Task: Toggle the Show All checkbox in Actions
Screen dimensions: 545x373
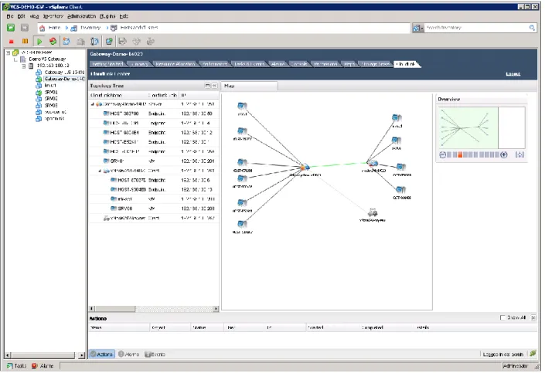Action: point(502,317)
